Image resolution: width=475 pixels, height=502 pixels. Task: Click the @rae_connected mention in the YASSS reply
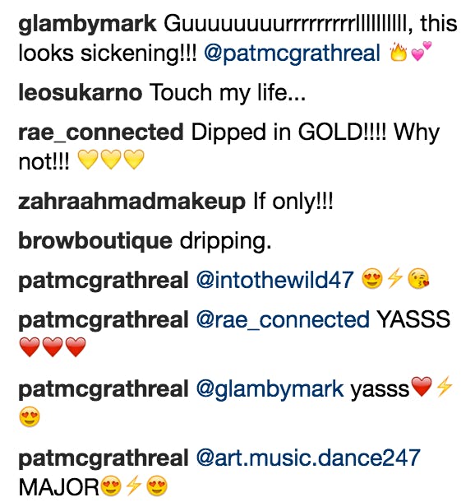pyautogui.click(x=283, y=319)
